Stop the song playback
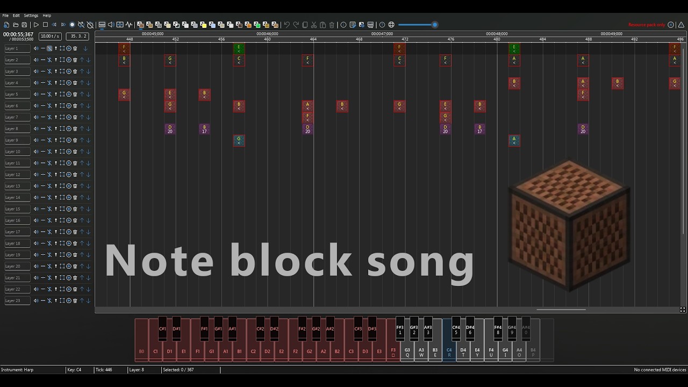The height and width of the screenshot is (387, 688). click(x=45, y=25)
